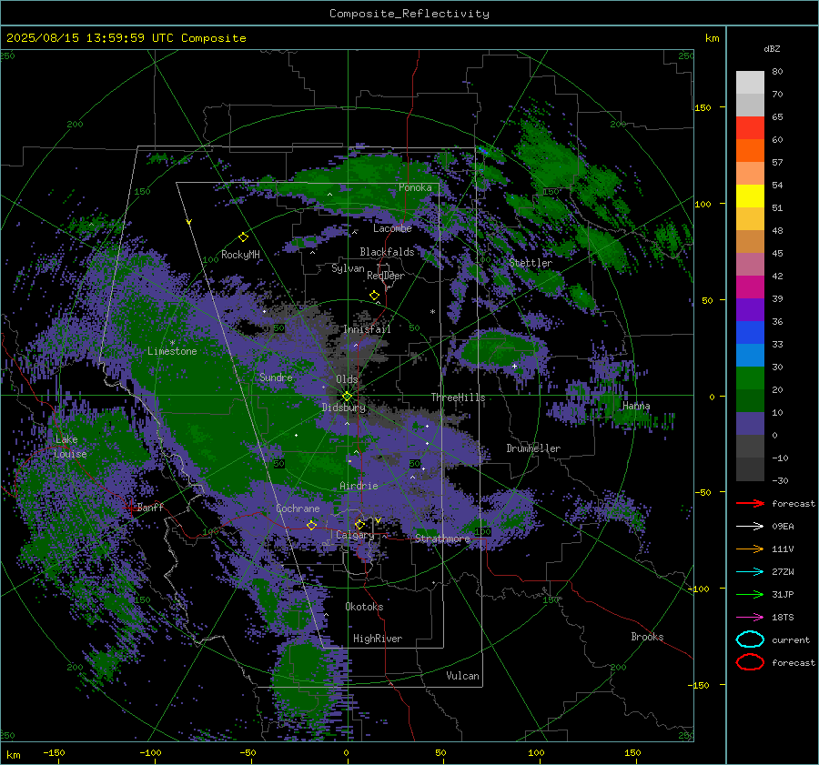Click the Blackfalds city label
The height and width of the screenshot is (765, 819).
[x=387, y=252]
